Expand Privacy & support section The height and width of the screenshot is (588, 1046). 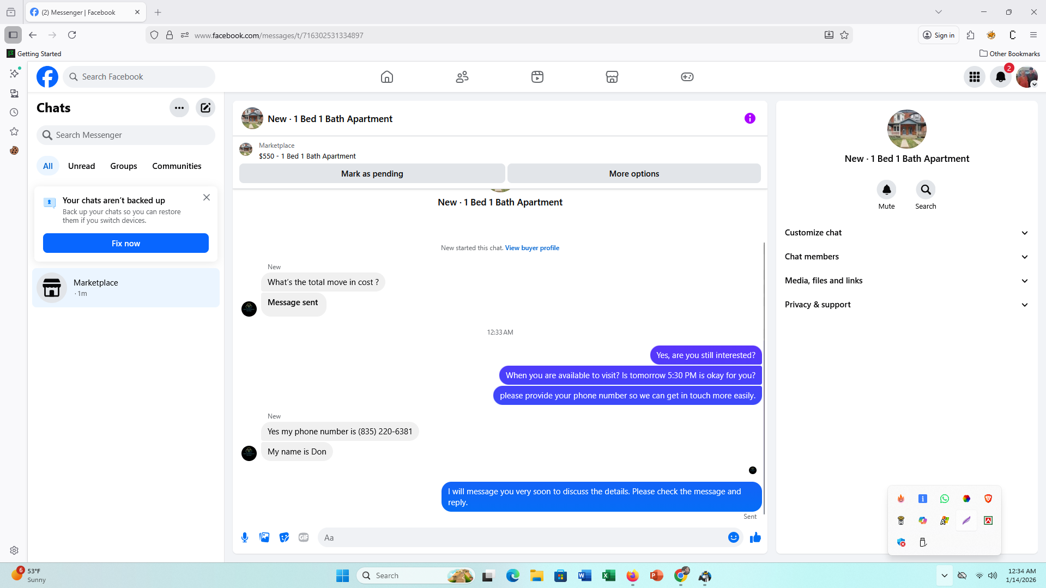coord(907,305)
